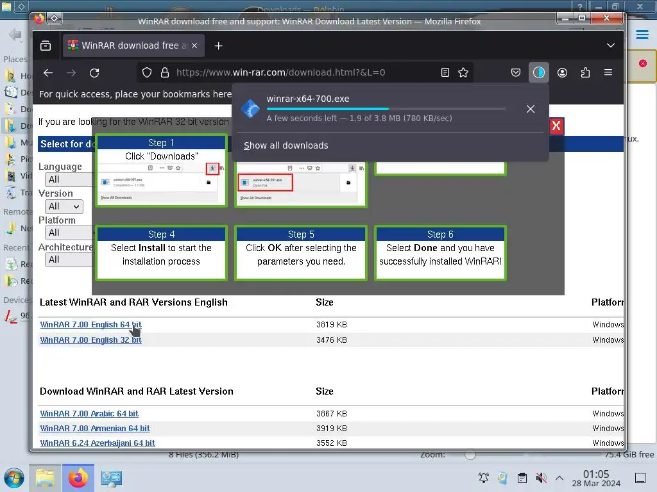Close the WinRAR download tab
The image size is (657, 492).
coord(194,45)
